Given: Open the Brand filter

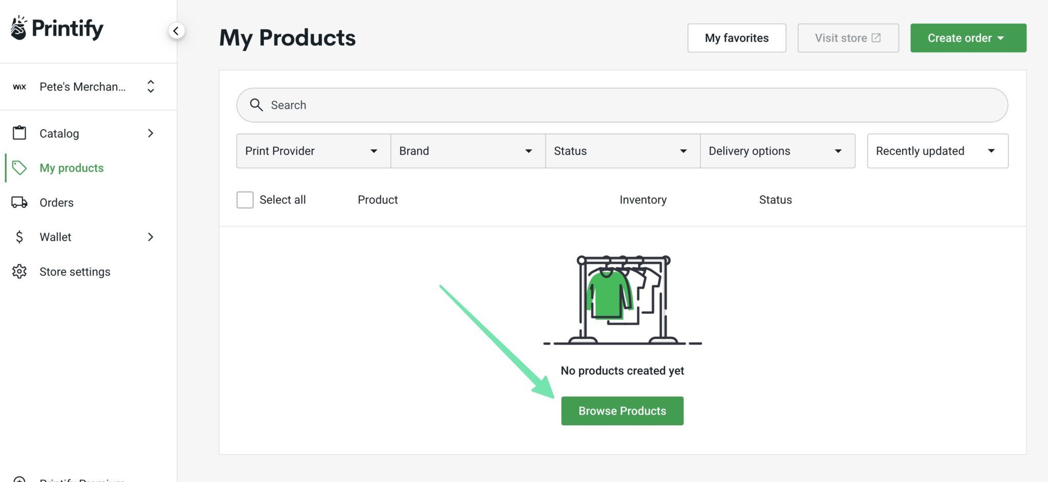Looking at the screenshot, I should pos(467,151).
